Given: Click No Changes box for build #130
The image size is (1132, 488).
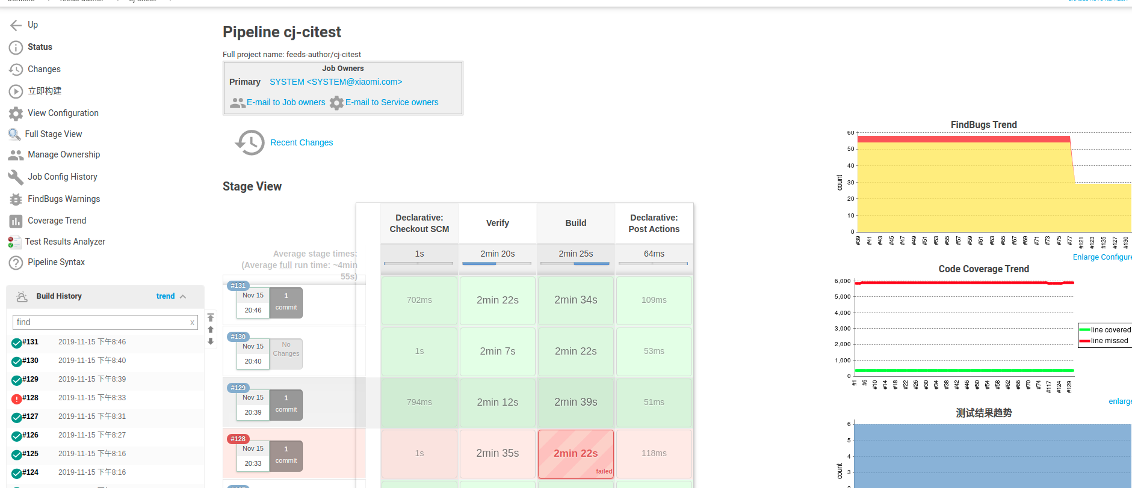Looking at the screenshot, I should 286,354.
